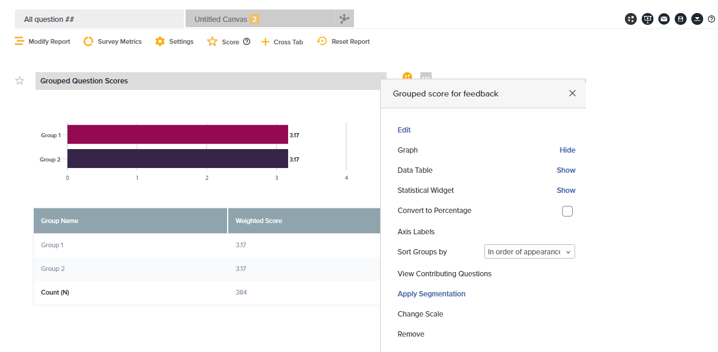
Task: Click the Score help question mark icon
Action: (x=247, y=41)
